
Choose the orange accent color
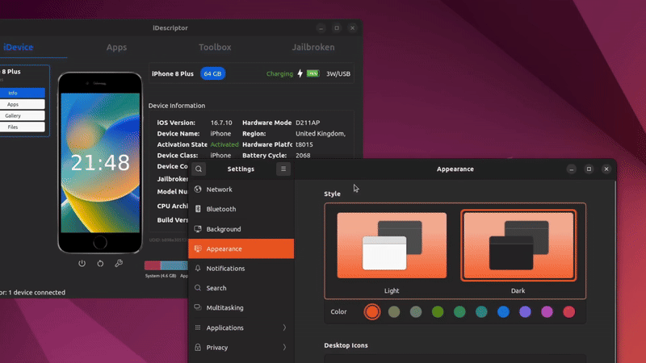(372, 311)
